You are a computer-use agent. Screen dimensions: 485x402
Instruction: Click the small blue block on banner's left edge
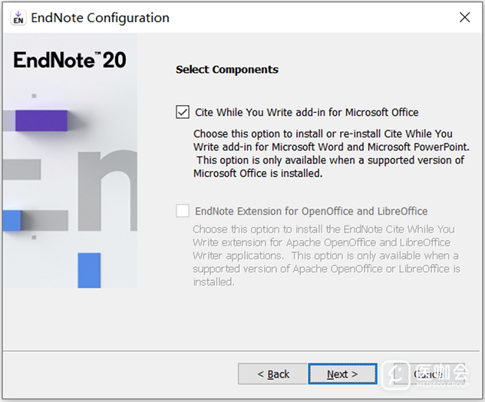(x=10, y=220)
